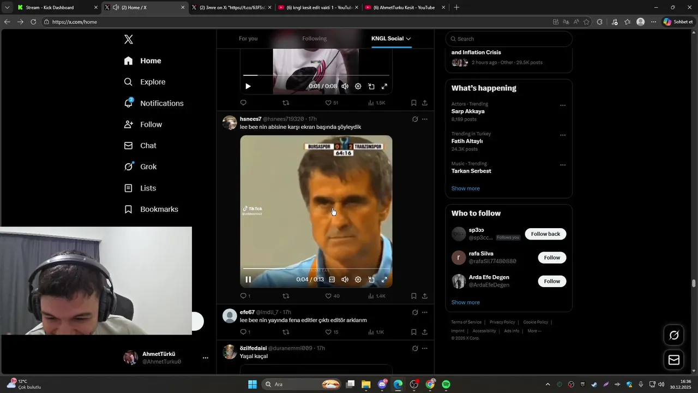Mute the 0:13 video volume
Screen dimensions: 698x393
(x=345, y=279)
